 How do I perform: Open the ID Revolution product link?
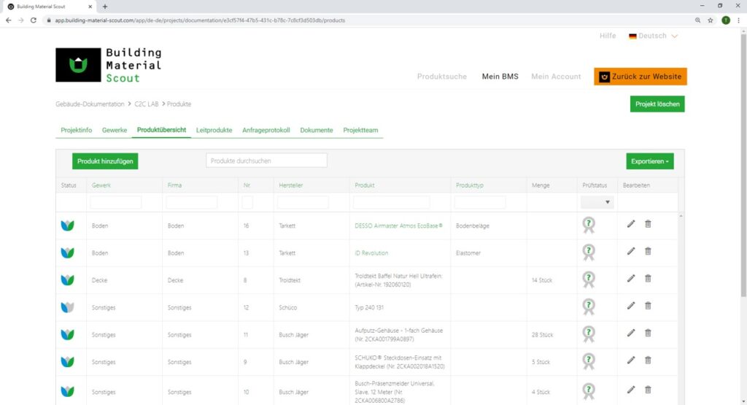point(371,253)
